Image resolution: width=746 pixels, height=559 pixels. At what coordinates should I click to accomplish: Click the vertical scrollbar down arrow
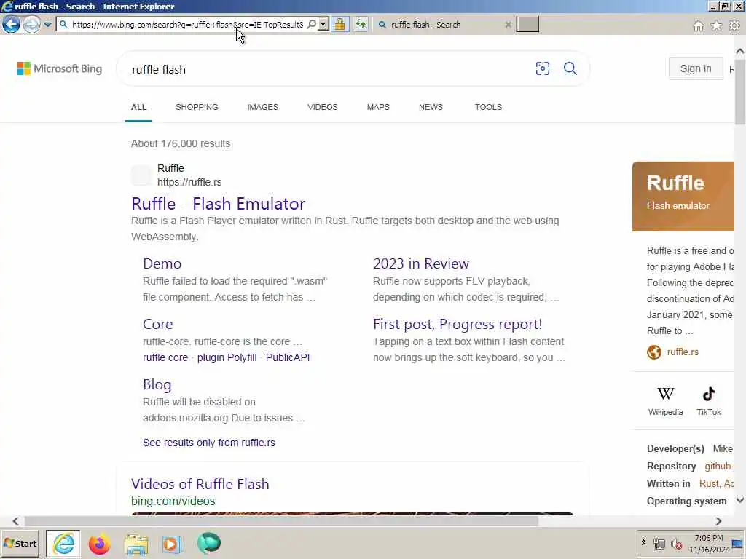tap(740, 500)
